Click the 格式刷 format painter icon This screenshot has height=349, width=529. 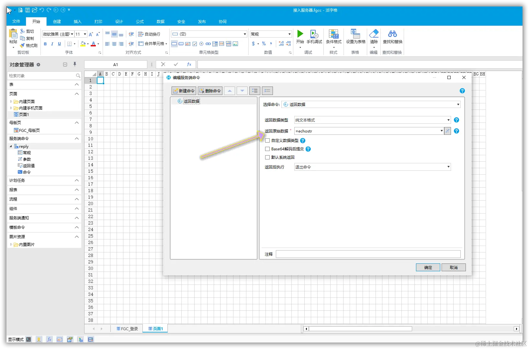(x=22, y=45)
